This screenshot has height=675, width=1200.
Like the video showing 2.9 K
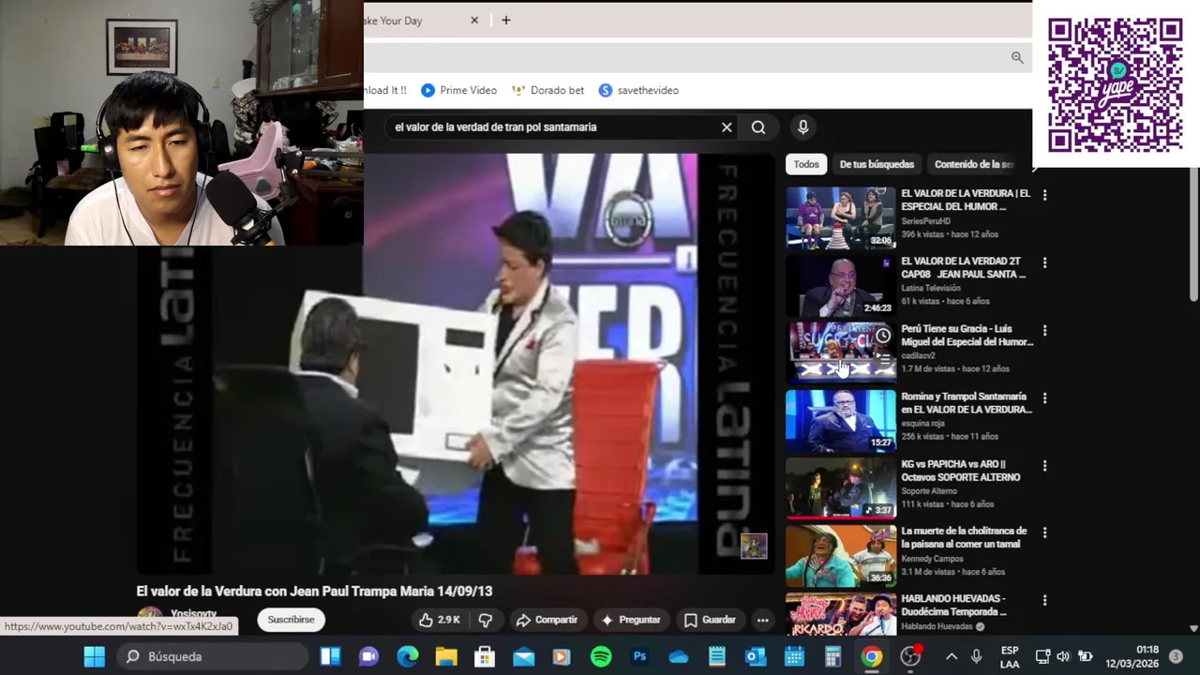coord(440,620)
